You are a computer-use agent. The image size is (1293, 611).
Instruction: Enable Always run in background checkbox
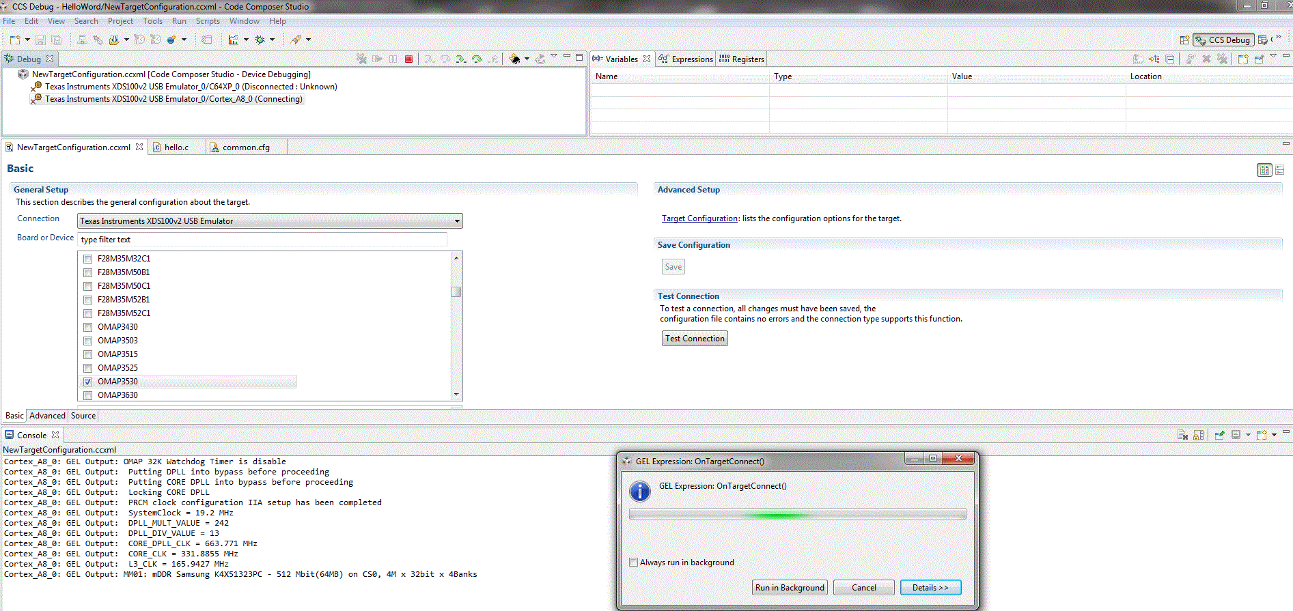click(x=634, y=563)
